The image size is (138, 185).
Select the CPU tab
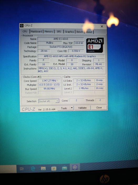click(x=25, y=31)
